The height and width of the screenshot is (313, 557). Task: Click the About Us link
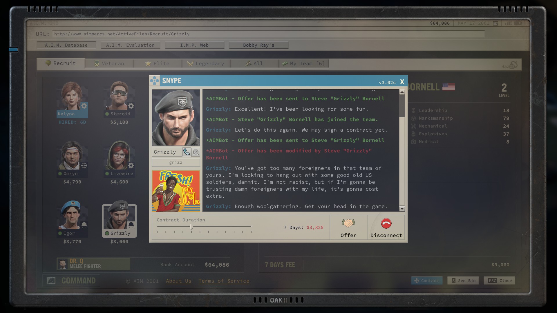pos(178,281)
